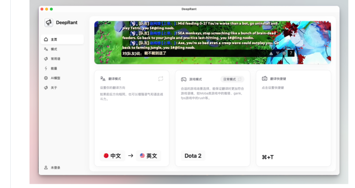Open the 能量 energy section

click(x=62, y=68)
